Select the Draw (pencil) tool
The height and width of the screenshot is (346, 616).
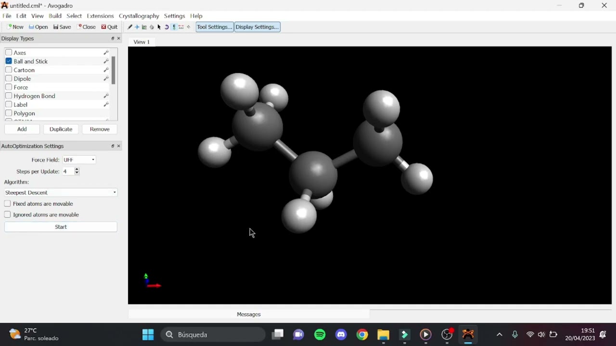130,27
